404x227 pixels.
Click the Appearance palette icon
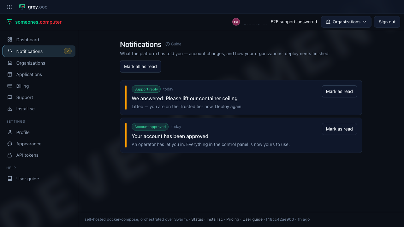pyautogui.click(x=10, y=144)
